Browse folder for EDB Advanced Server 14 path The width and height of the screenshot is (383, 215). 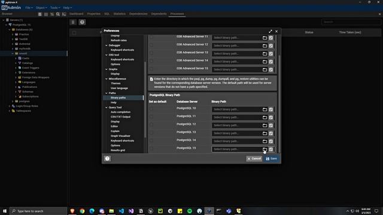point(265,62)
